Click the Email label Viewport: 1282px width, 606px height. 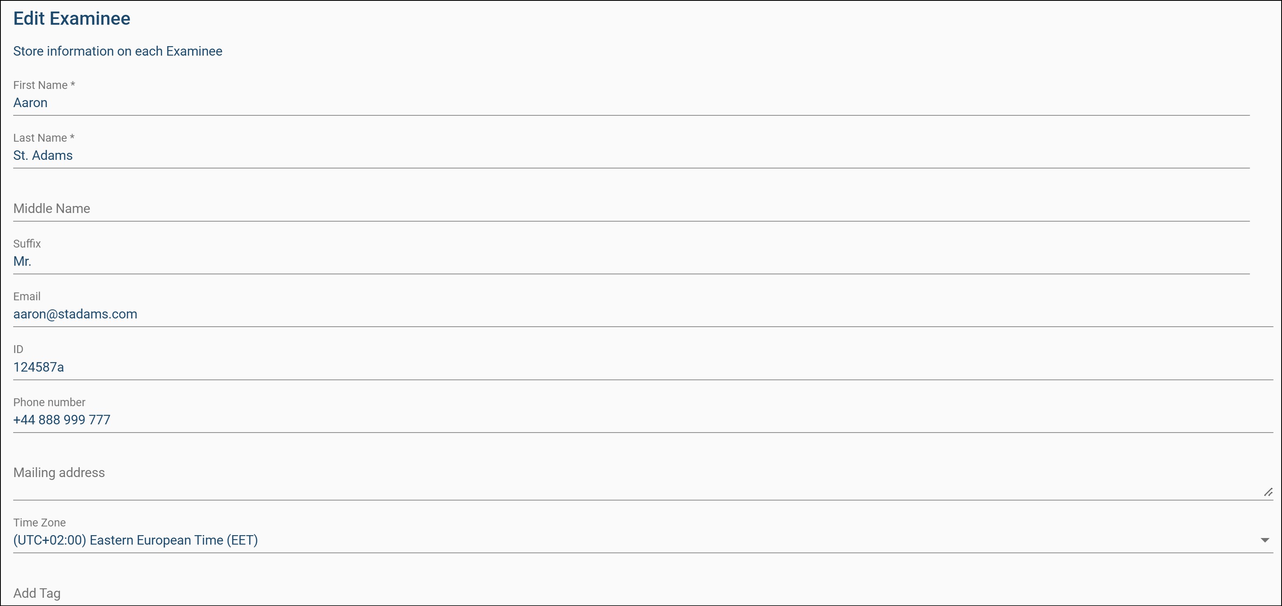[x=27, y=296]
